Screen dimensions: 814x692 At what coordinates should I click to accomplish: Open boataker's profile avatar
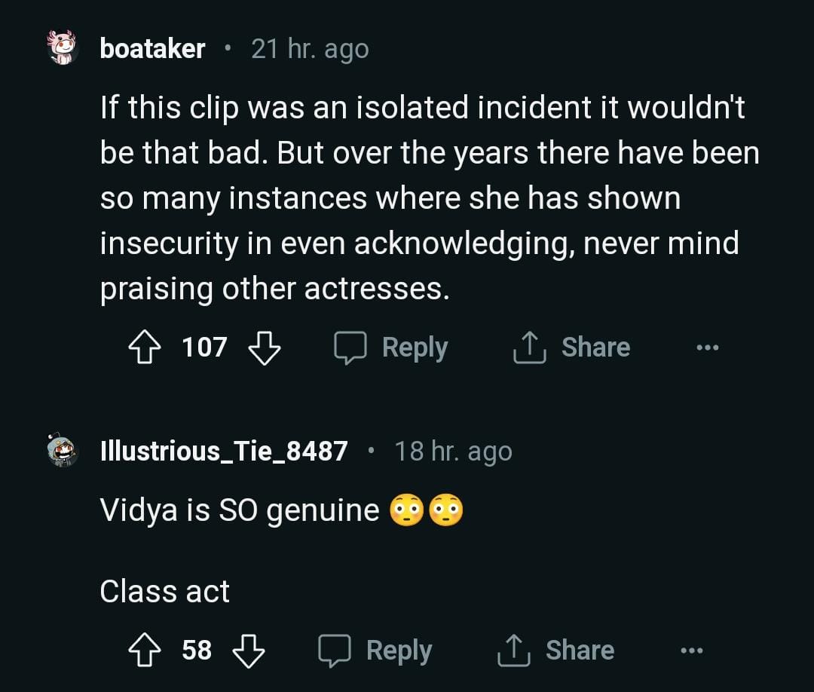coord(63,48)
